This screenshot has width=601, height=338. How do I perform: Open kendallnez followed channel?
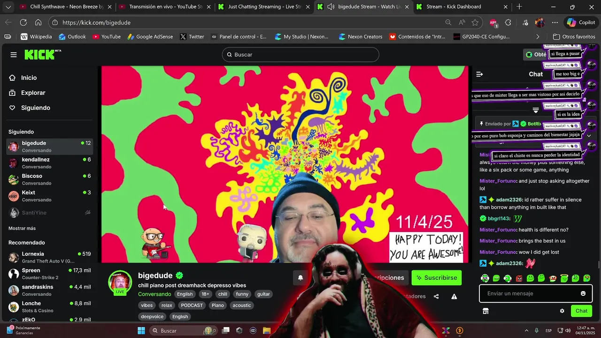point(50,163)
